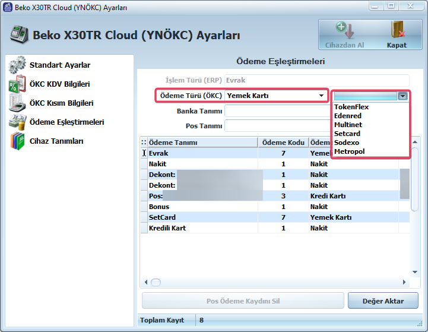428x332 pixels.
Task: Click the grid corner selector icon
Action: click(144, 143)
